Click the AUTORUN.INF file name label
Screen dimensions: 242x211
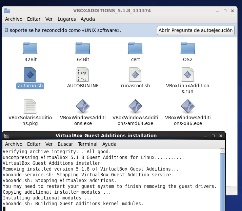pos(83,86)
